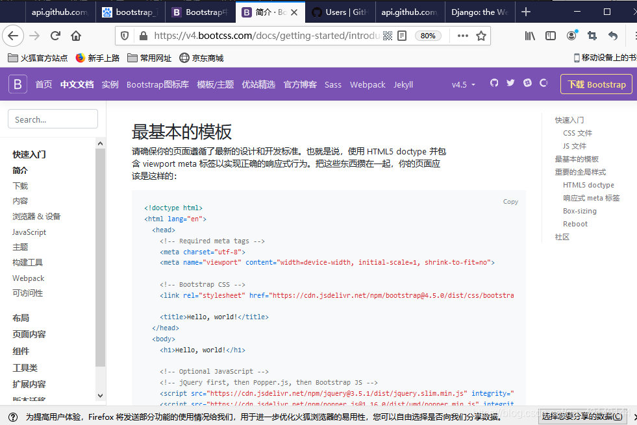
Task: Expand the 页面内容 sidebar section
Action: click(29, 334)
